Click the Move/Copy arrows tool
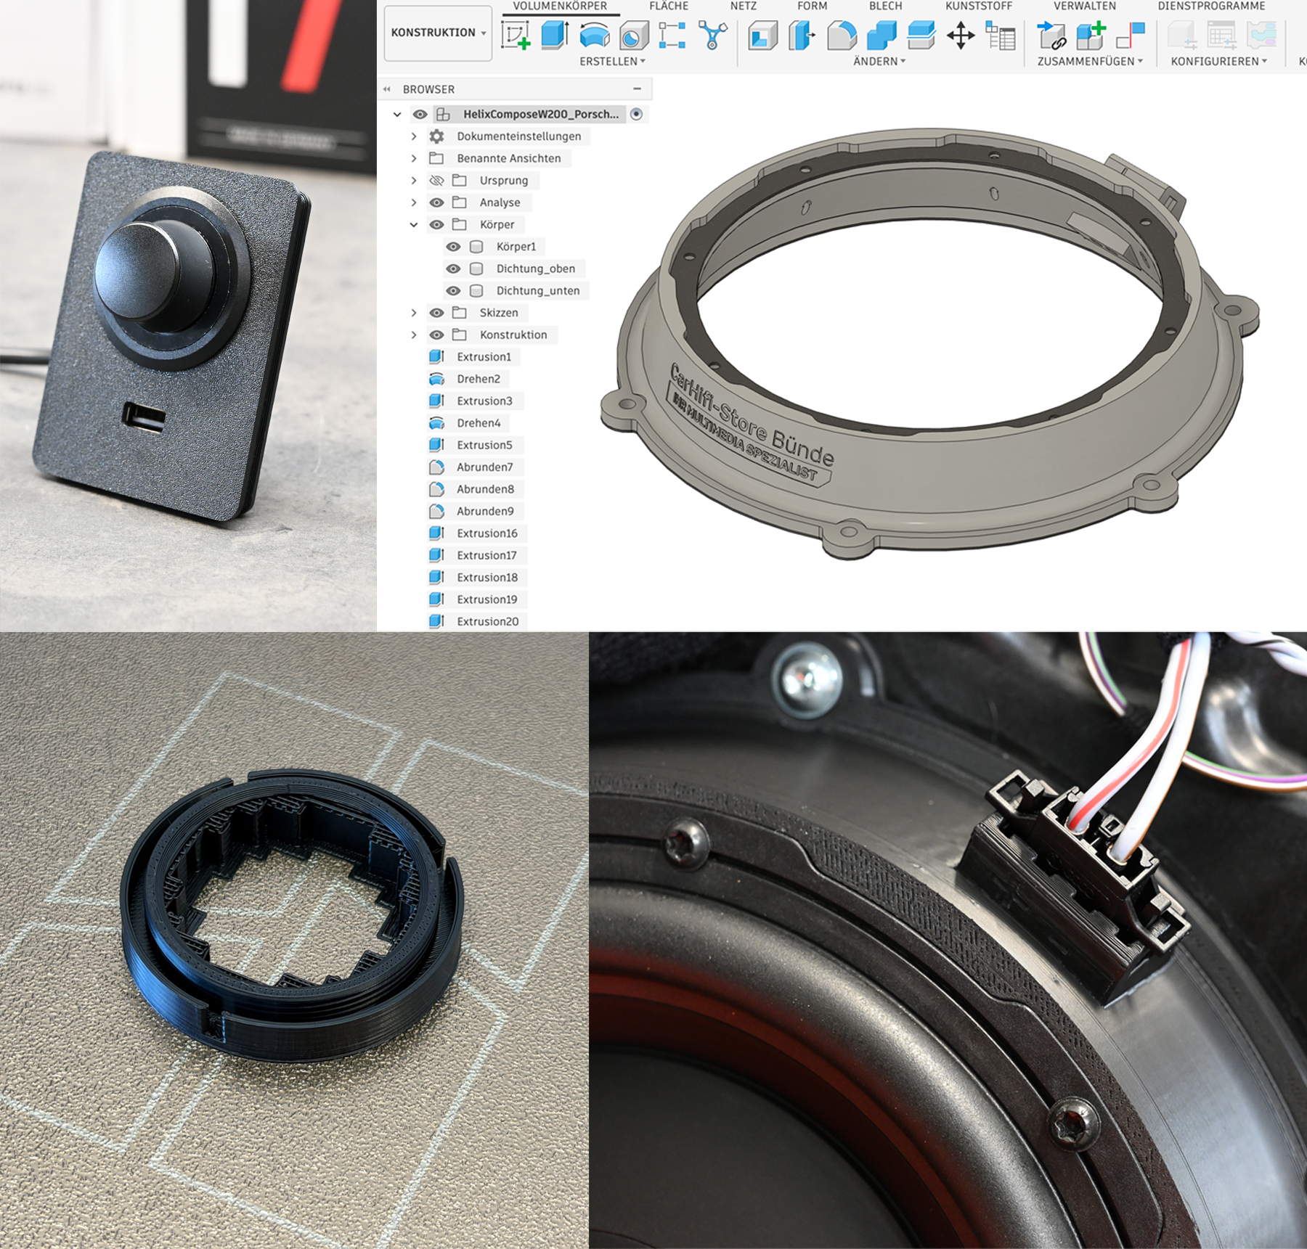Viewport: 1307px width, 1249px height. point(961,36)
